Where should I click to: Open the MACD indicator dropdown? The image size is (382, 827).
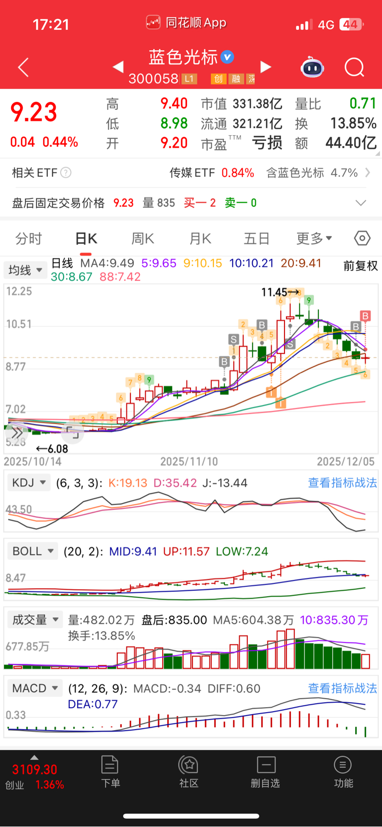35,688
